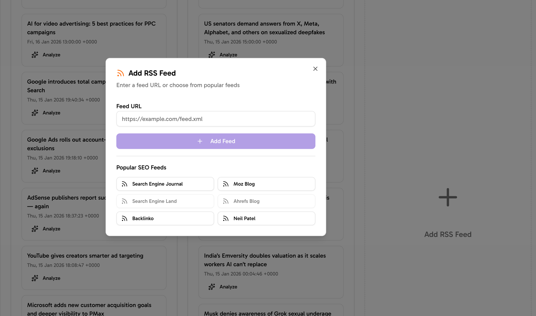Click the RSS icon in the dialog header
This screenshot has height=316, width=536.
coord(120,73)
